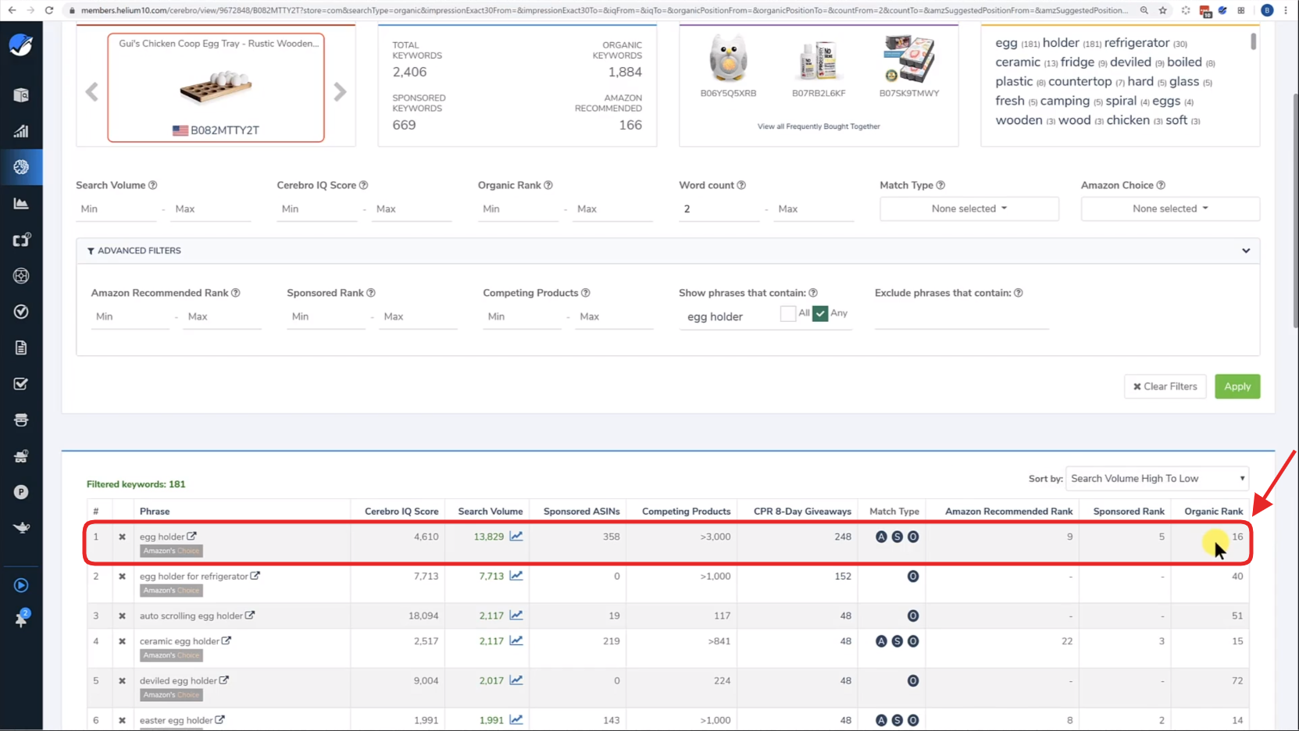Collapse the Advanced Filters section
Image resolution: width=1299 pixels, height=731 pixels.
(x=1246, y=251)
